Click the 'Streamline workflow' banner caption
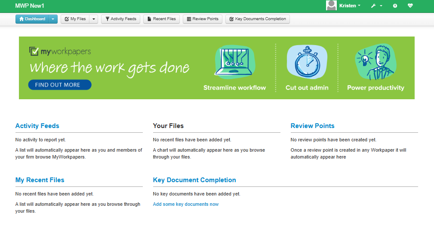This screenshot has width=434, height=235. pos(235,88)
